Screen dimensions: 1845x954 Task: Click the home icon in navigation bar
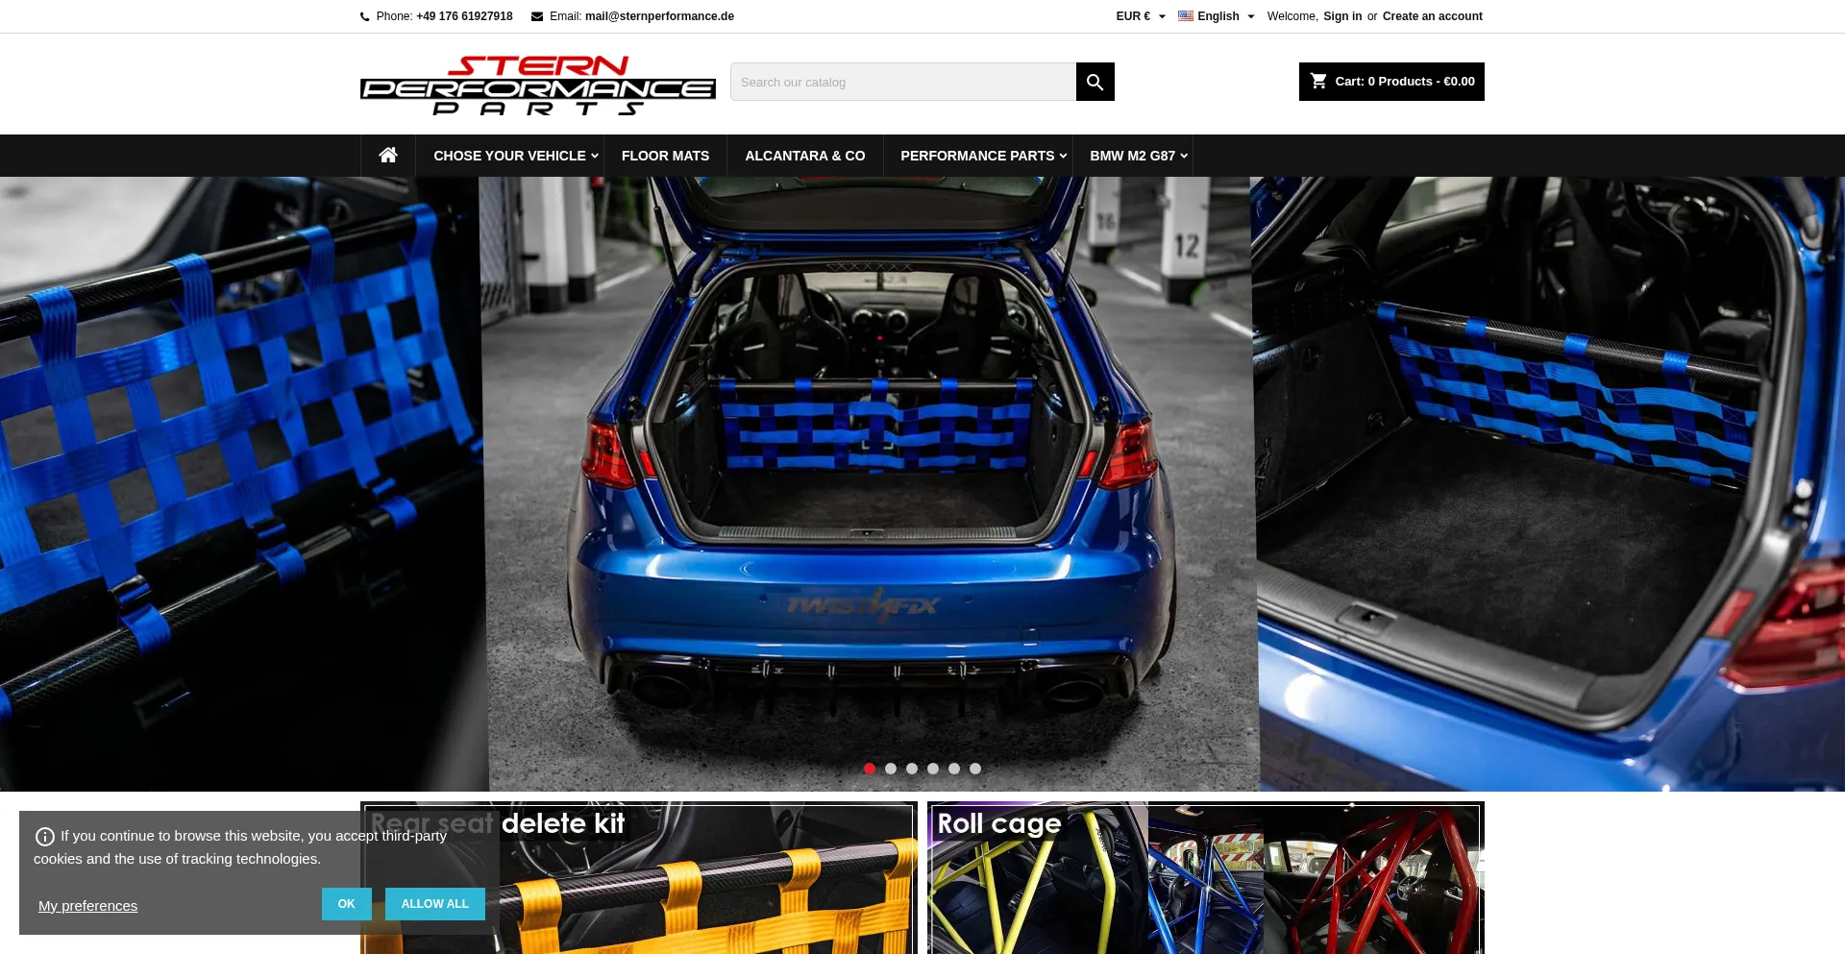tap(388, 156)
